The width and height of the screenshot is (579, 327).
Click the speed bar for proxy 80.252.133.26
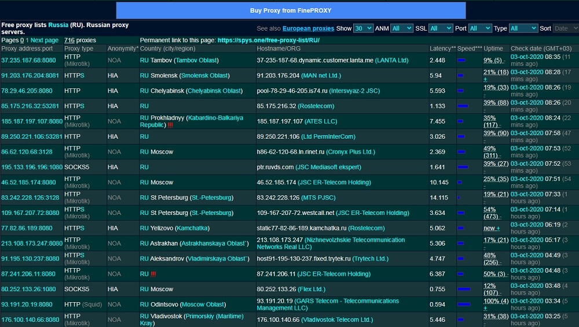click(464, 289)
